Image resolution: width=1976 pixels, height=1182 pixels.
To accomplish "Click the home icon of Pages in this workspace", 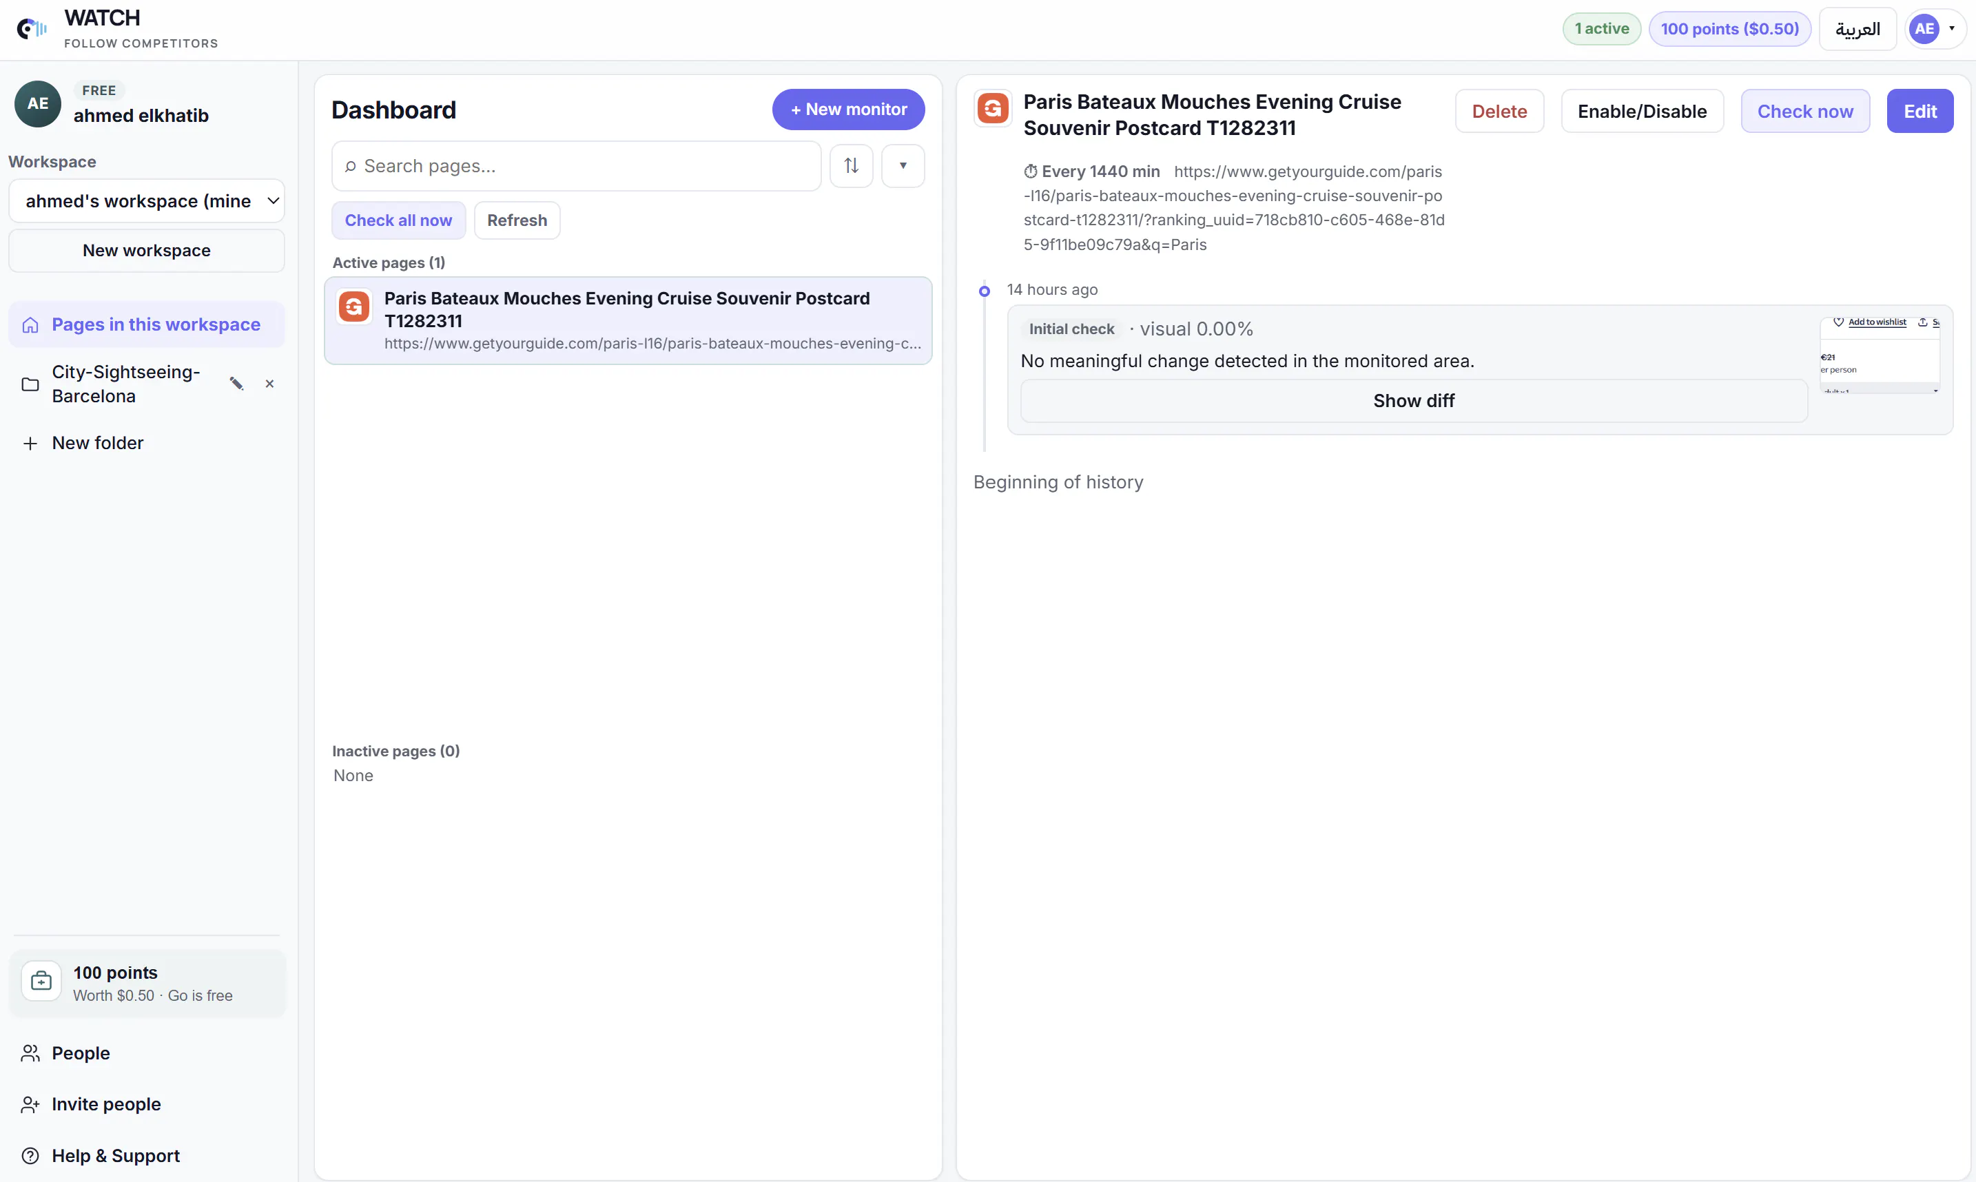I will click(30, 325).
